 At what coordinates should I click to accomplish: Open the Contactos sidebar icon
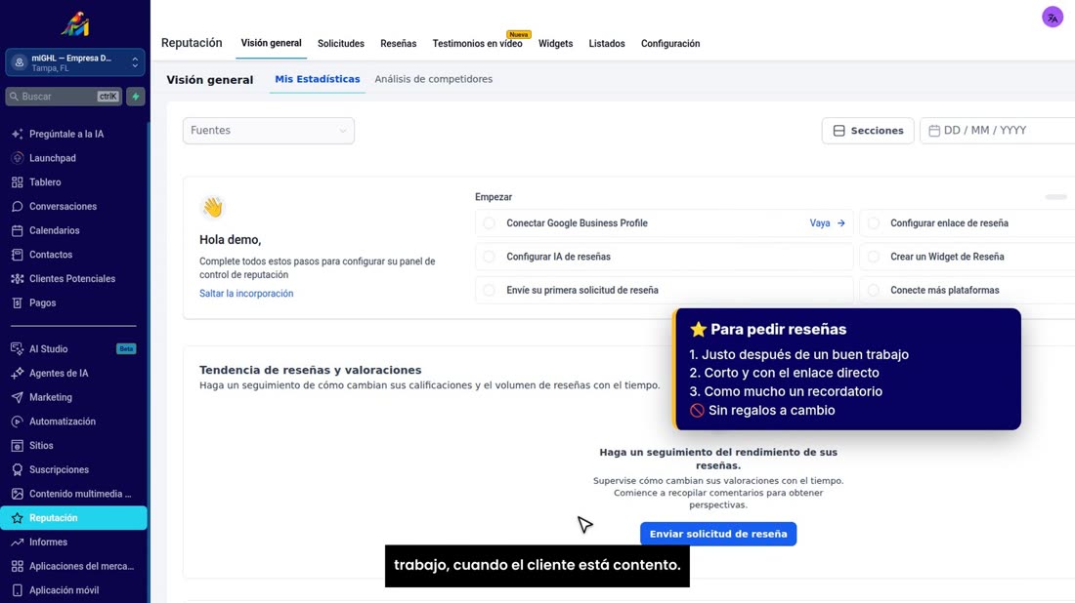tap(18, 255)
